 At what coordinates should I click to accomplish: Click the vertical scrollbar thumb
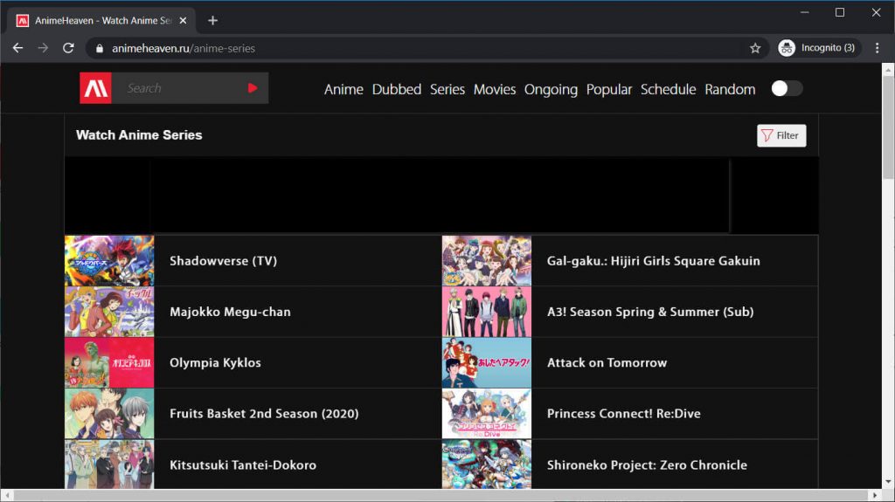888,128
